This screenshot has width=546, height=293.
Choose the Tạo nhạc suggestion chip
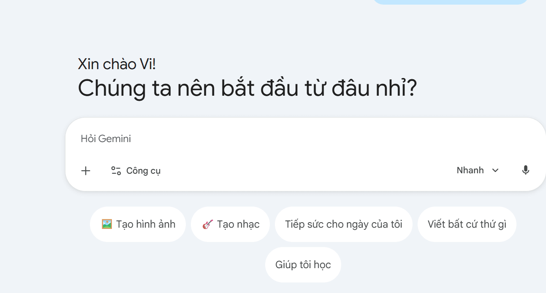point(230,224)
